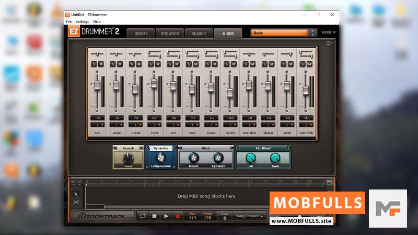
Task: Select the scissors cut tool in timeline
Action: tap(76, 202)
